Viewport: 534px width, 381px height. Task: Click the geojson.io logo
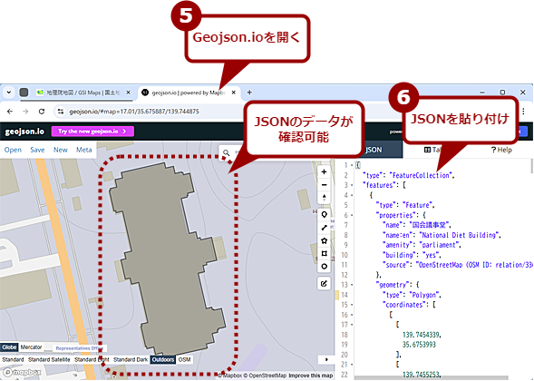24,132
